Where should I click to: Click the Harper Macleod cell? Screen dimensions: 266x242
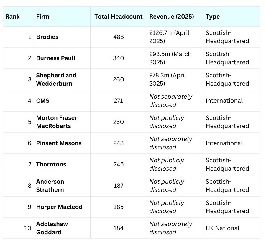click(59, 207)
